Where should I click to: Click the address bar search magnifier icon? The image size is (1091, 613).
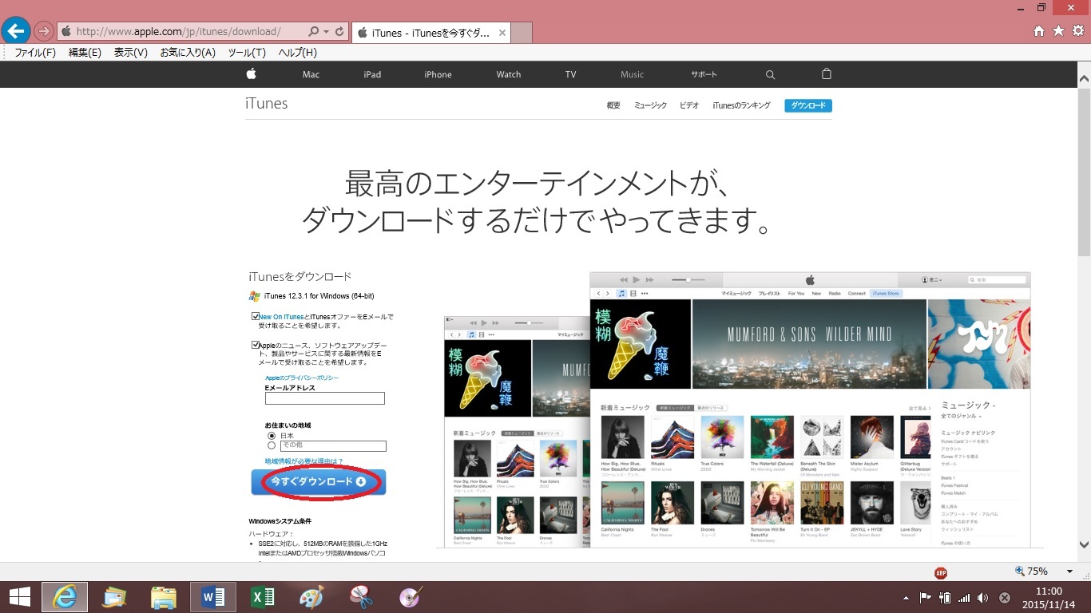(x=312, y=31)
